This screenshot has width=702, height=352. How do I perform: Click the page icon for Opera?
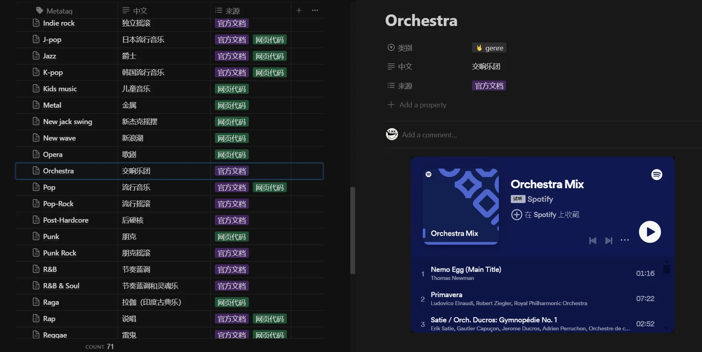[36, 154]
